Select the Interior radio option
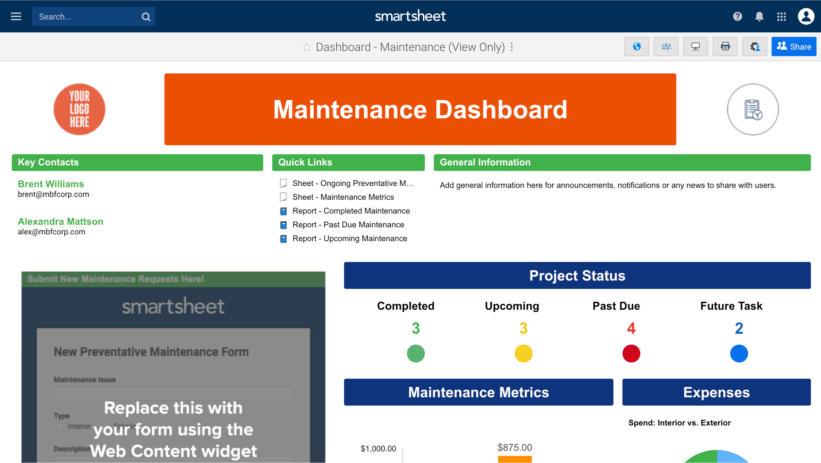821x463 pixels. pos(60,426)
